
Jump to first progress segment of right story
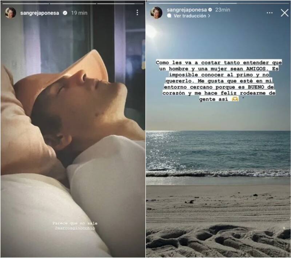pyautogui.click(x=184, y=3)
